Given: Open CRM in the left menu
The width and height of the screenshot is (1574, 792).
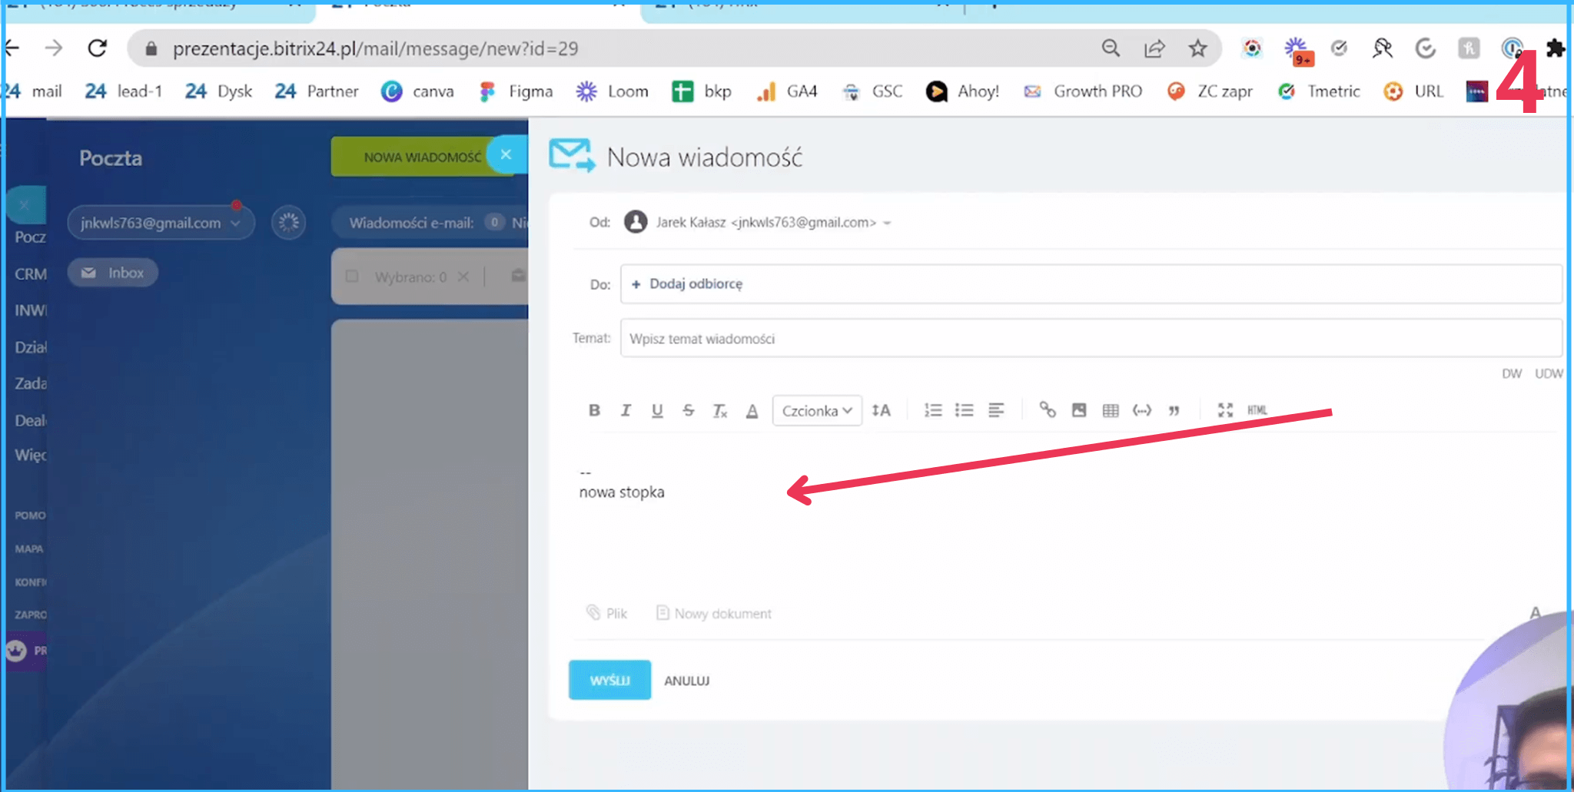Looking at the screenshot, I should [31, 274].
